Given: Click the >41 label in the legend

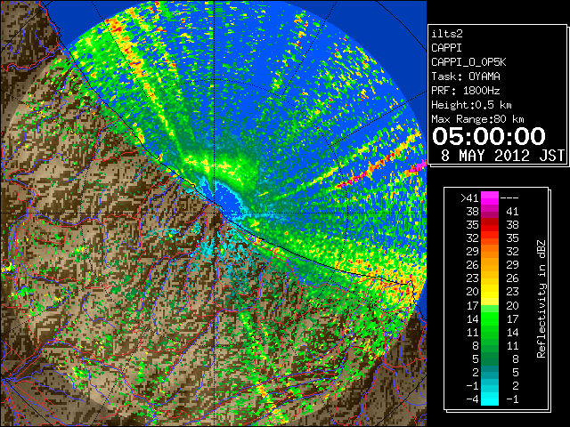Looking at the screenshot, I should 469,197.
